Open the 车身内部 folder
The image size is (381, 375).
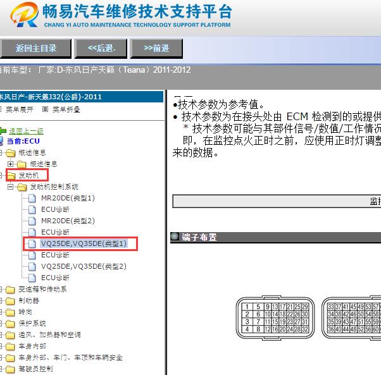point(32,347)
